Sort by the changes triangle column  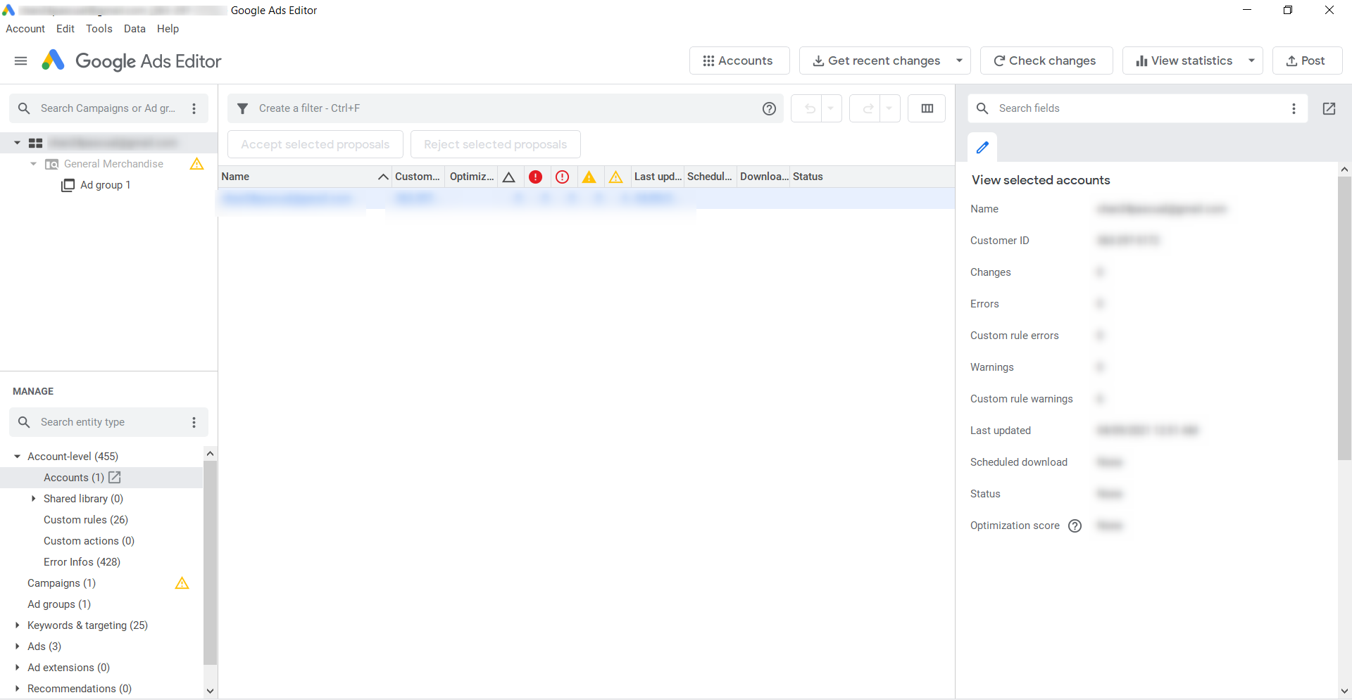508,177
